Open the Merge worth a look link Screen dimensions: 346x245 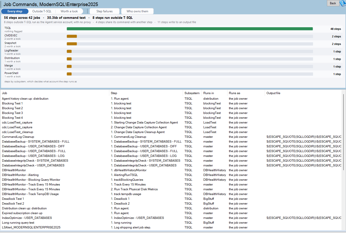point(13,69)
